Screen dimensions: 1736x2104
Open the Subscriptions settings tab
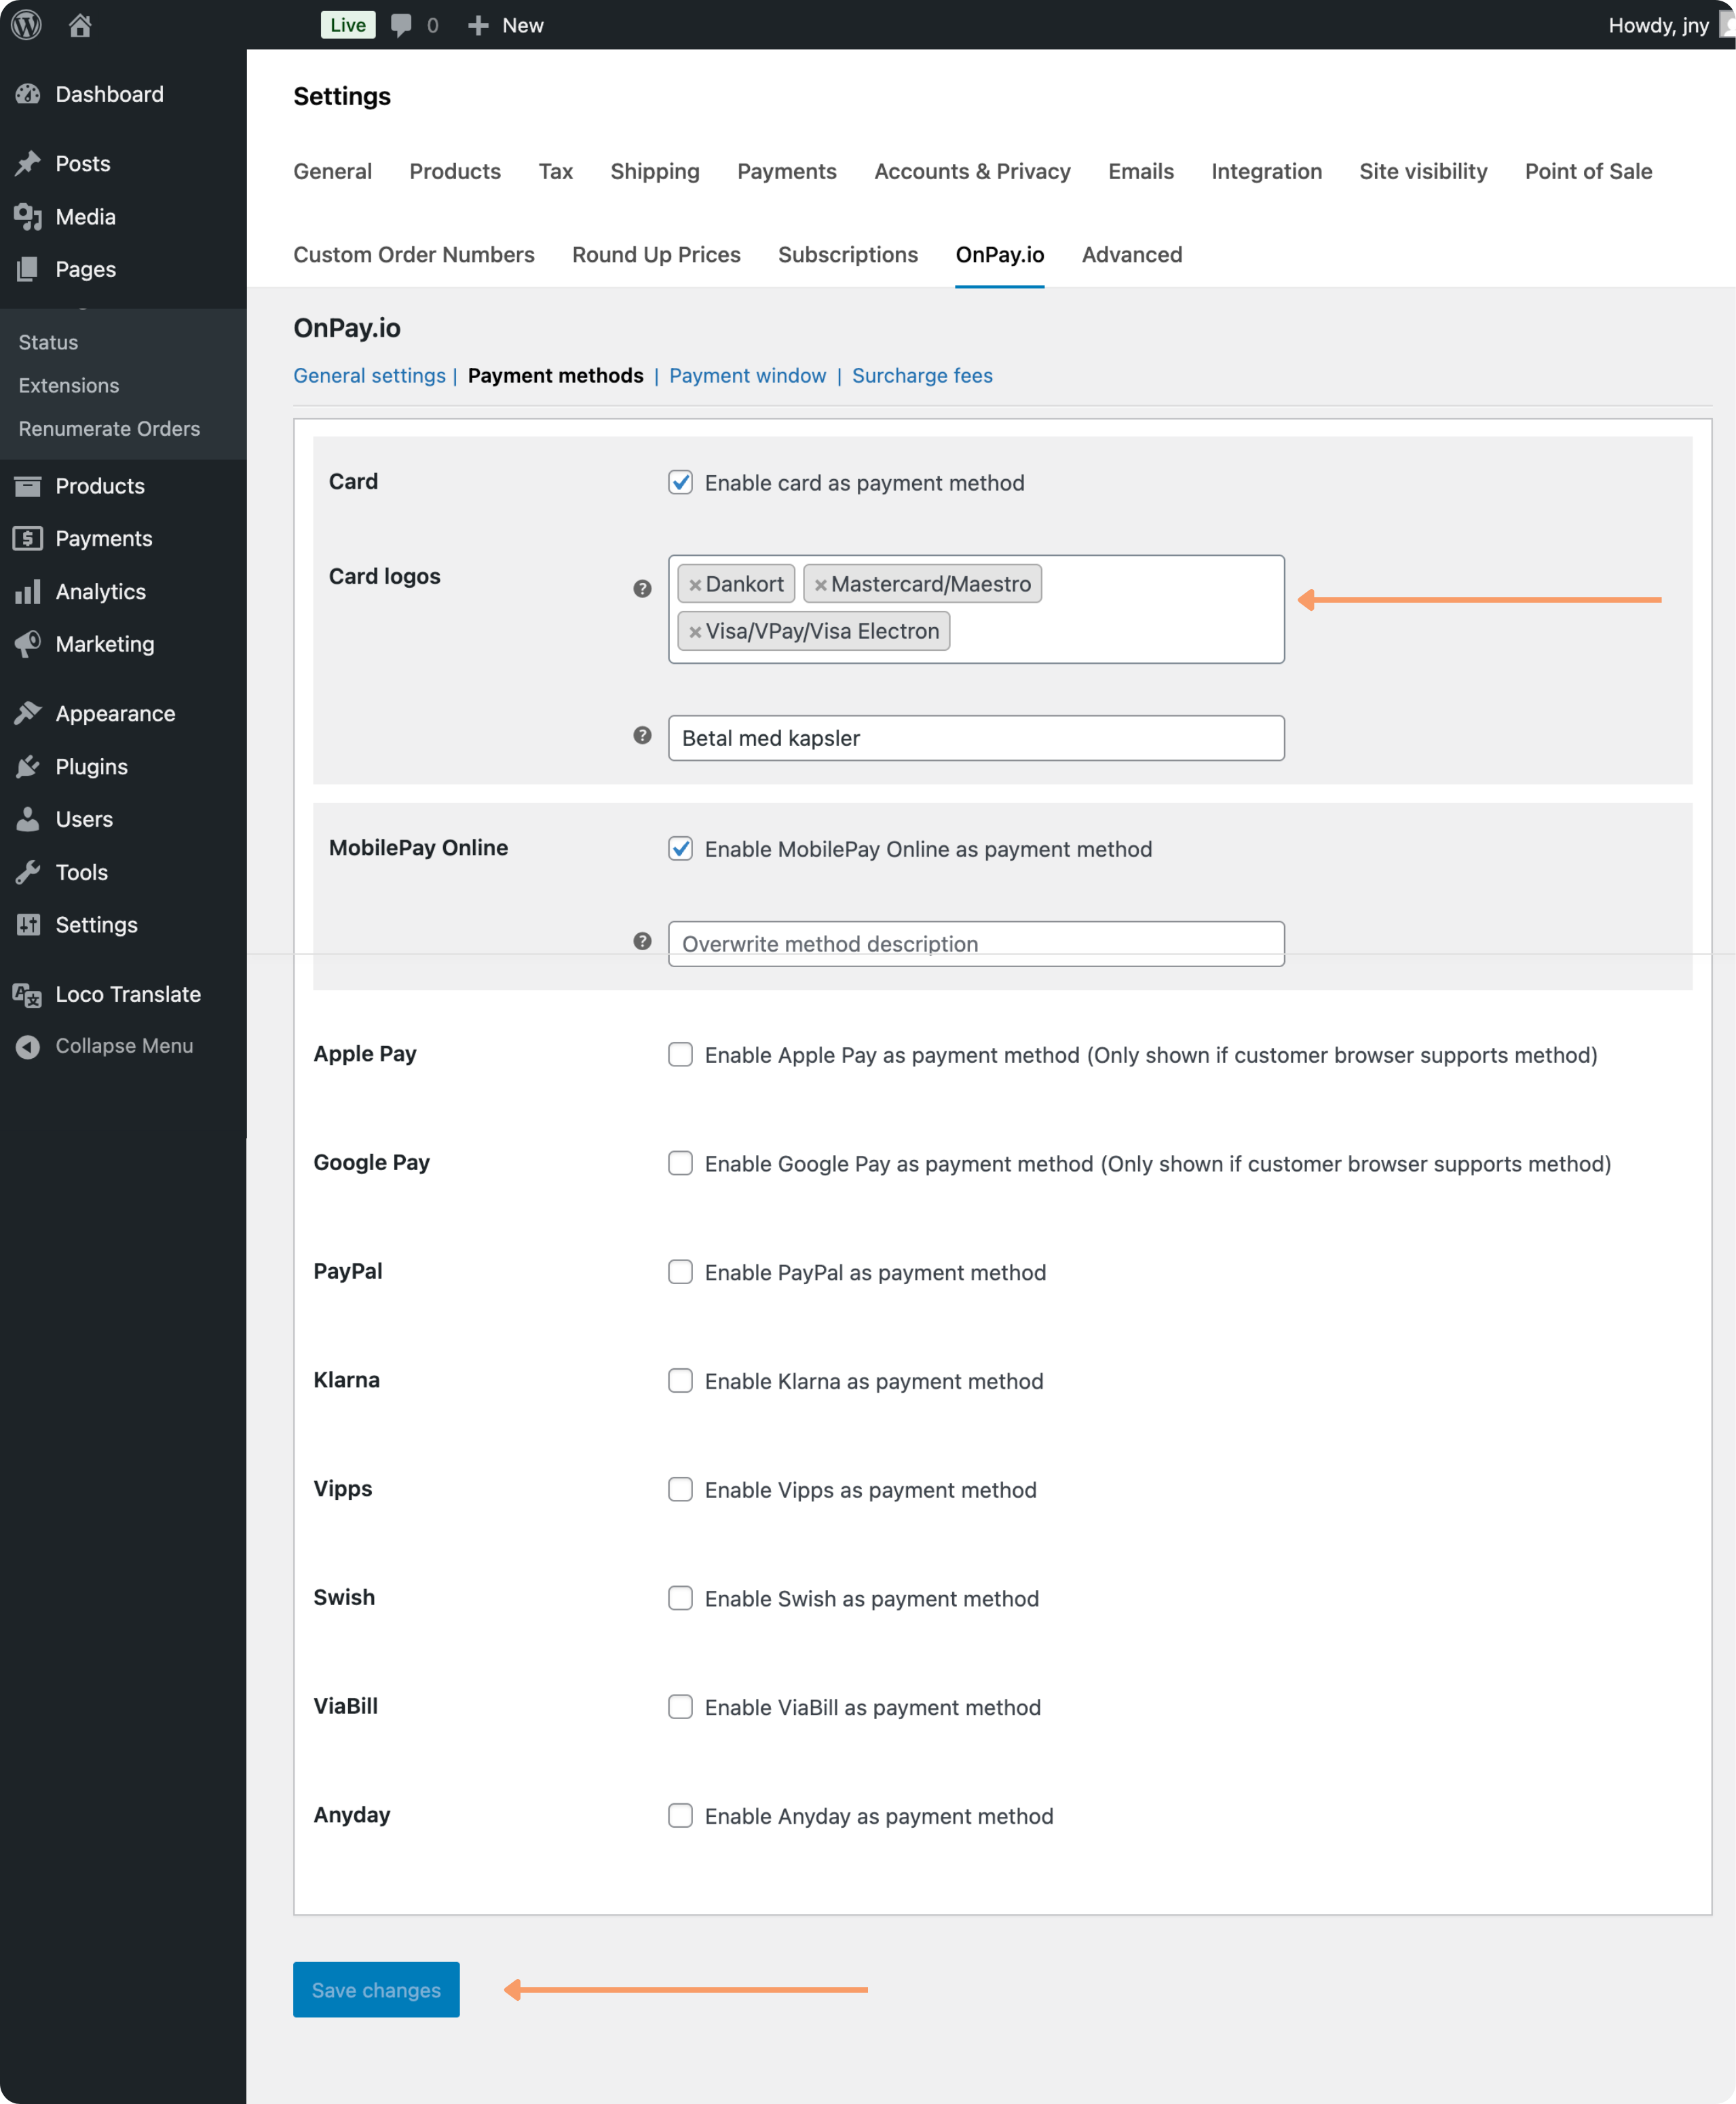pos(847,255)
